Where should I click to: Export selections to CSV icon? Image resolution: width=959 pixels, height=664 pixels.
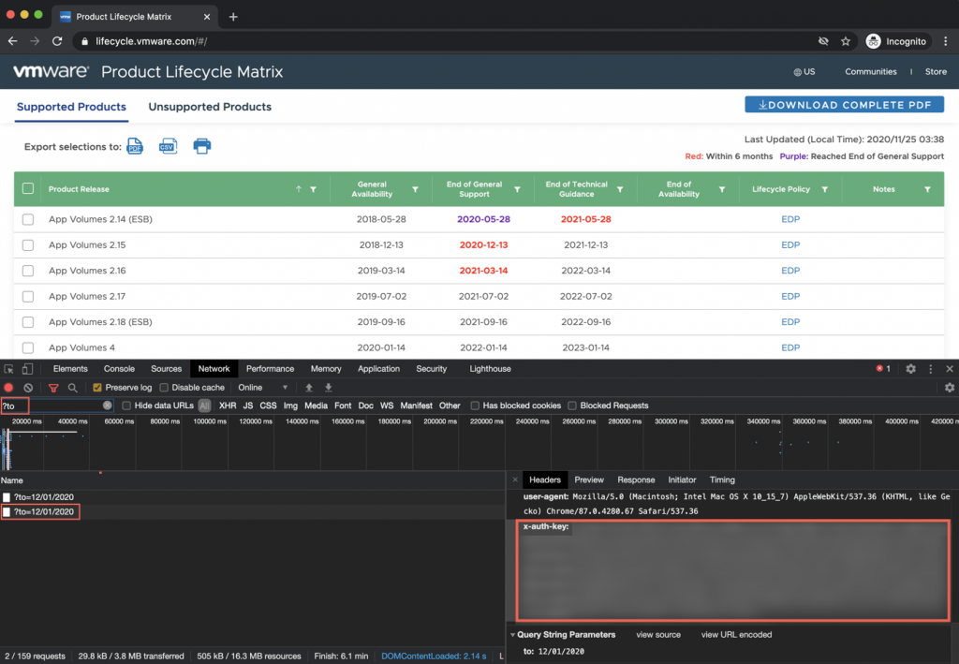click(168, 146)
